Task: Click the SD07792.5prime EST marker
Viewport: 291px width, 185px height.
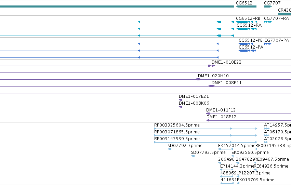Action: tap(193, 156)
